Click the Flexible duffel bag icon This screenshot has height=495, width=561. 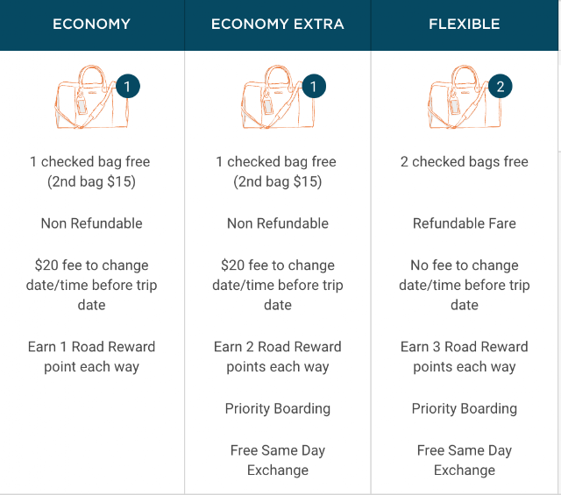tap(465, 96)
